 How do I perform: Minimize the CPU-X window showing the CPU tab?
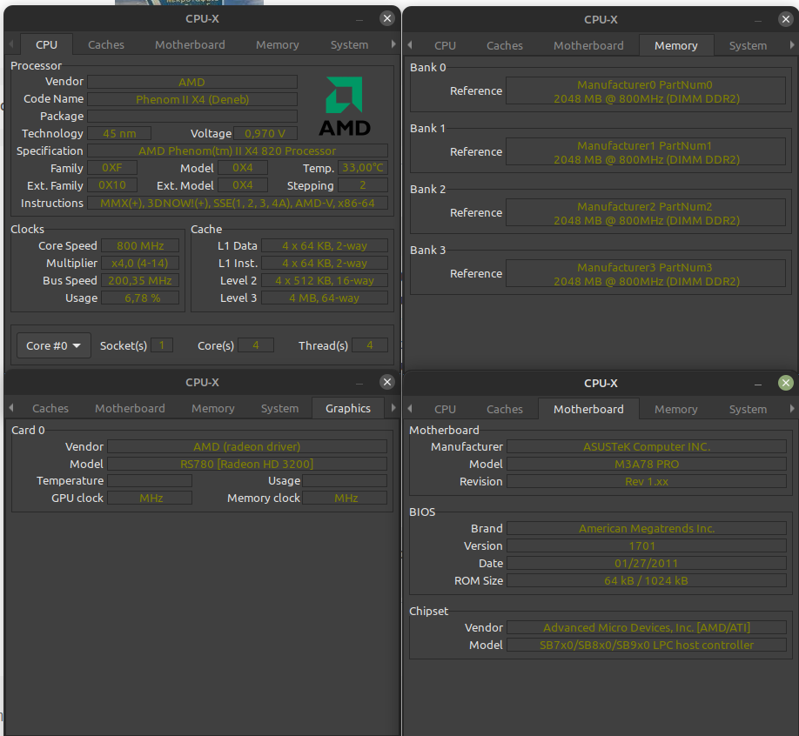(359, 19)
